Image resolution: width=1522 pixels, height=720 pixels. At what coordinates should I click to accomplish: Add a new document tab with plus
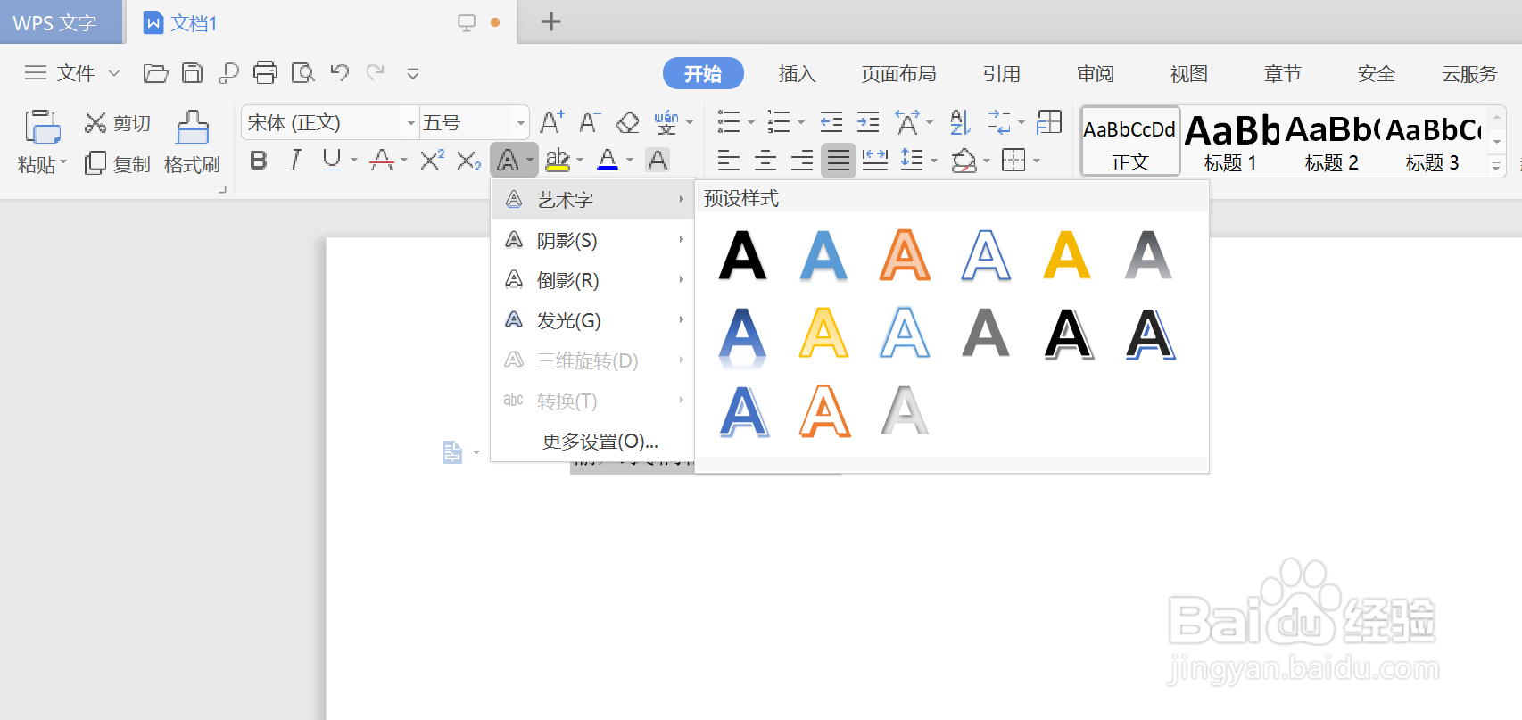tap(551, 21)
